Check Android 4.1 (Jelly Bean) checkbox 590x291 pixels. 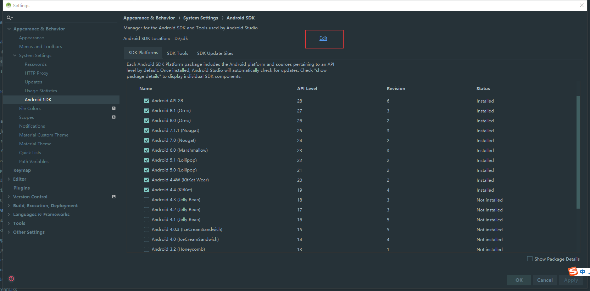[x=146, y=220]
